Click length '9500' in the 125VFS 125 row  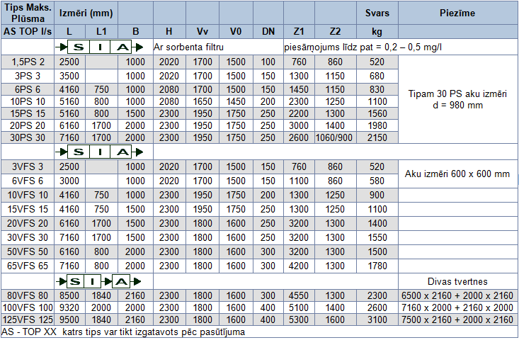point(69,319)
